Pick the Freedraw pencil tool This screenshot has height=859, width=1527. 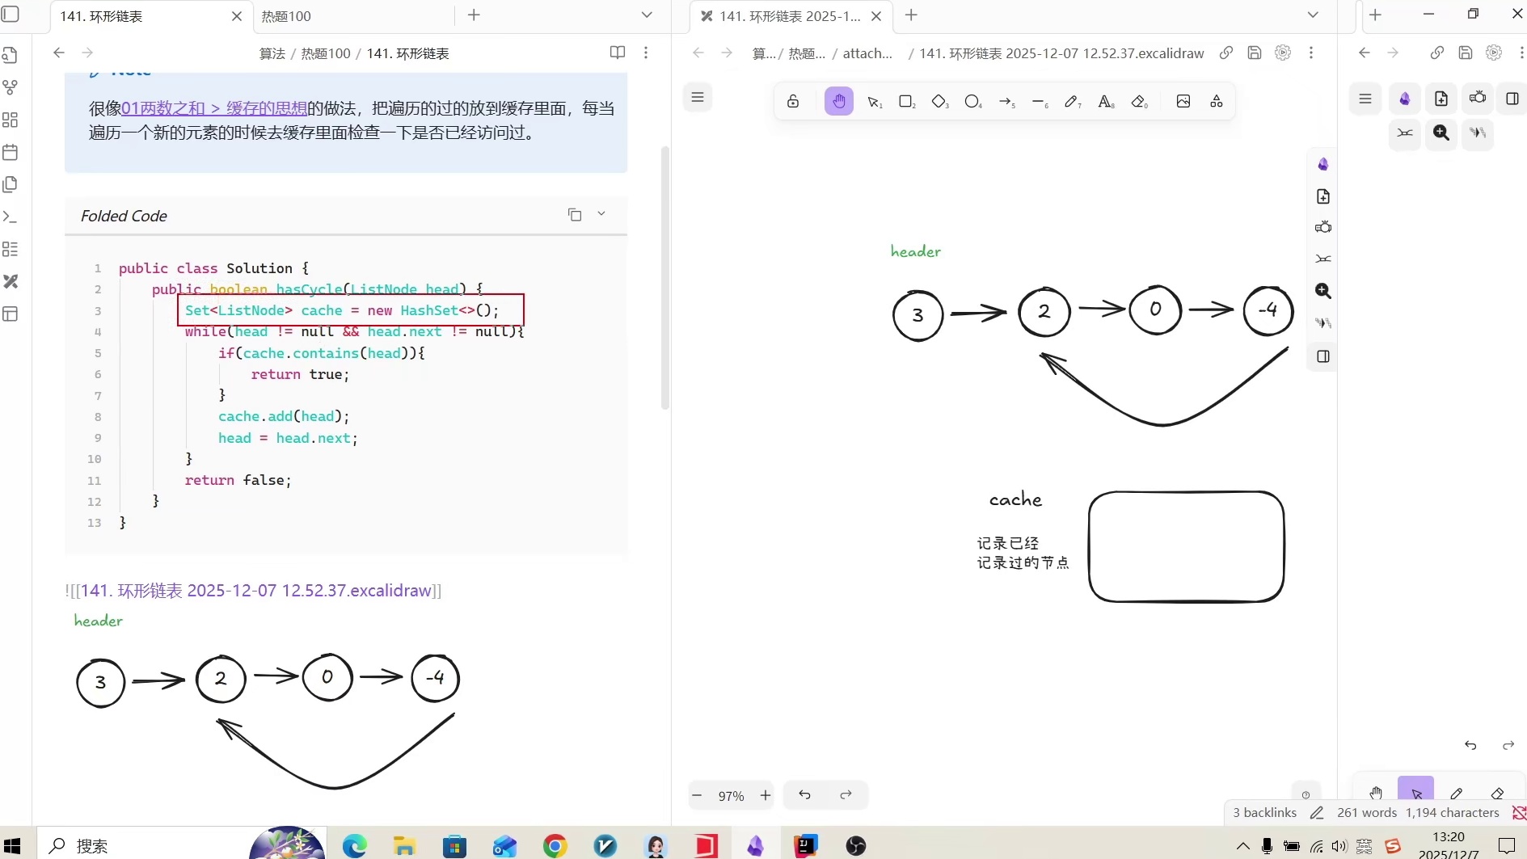click(1073, 101)
